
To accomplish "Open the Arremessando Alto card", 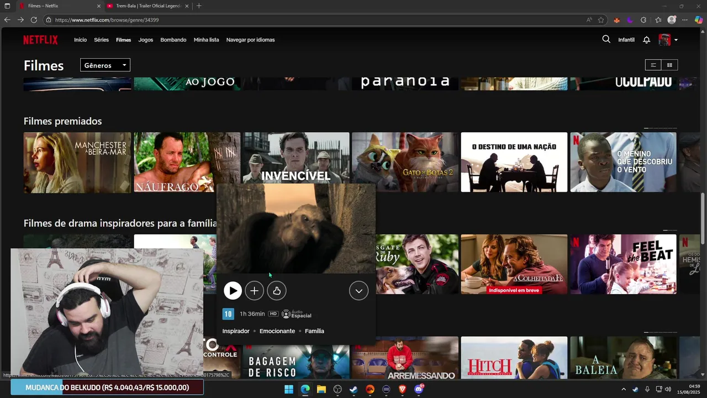I will (x=405, y=358).
